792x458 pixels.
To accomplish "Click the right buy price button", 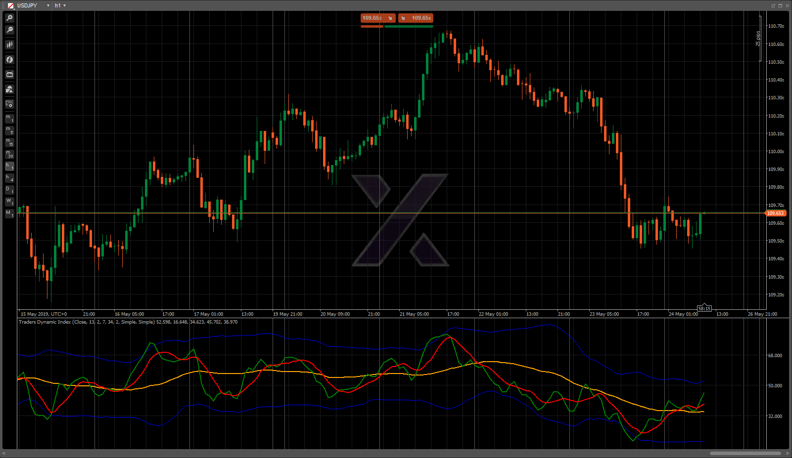I will click(416, 18).
